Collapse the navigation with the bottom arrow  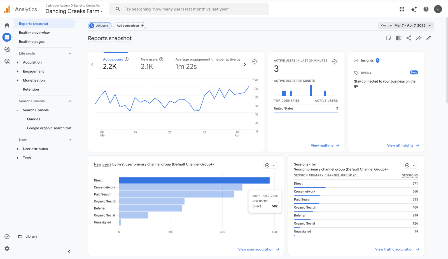pos(69,251)
